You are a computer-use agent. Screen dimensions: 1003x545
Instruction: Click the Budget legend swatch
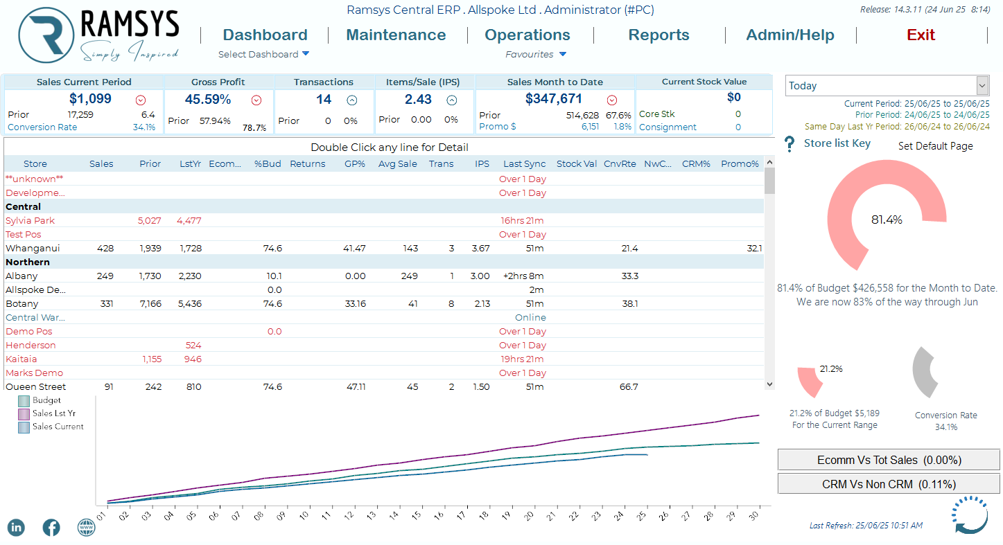(24, 401)
